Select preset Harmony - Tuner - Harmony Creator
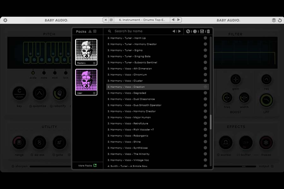 coord(157,44)
